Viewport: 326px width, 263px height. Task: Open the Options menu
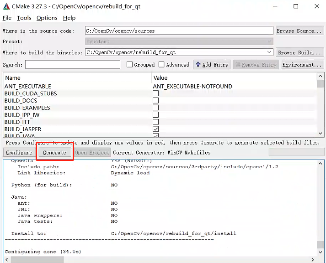click(47, 18)
